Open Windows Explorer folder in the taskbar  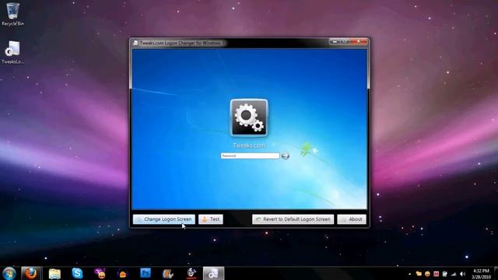pos(54,273)
